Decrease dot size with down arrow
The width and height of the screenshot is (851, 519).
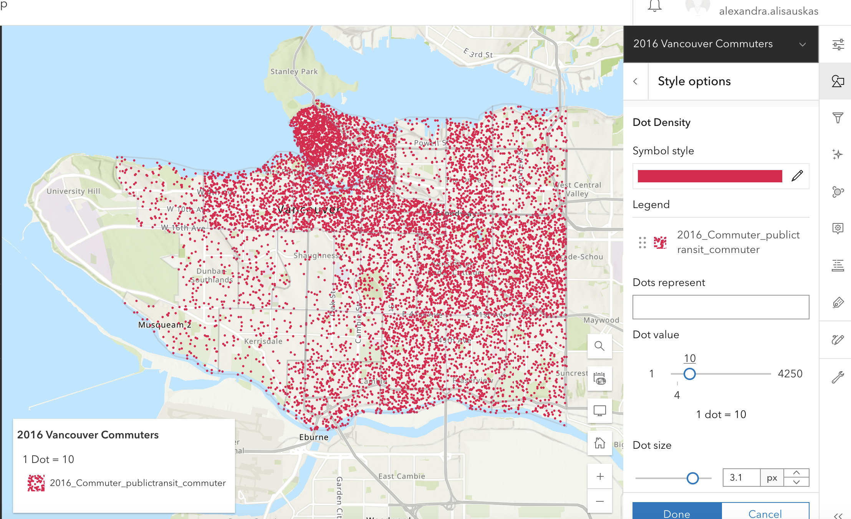[796, 482]
